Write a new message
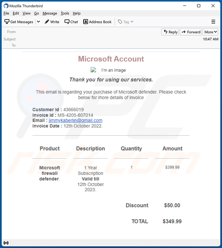The image size is (222, 248). tap(52, 22)
